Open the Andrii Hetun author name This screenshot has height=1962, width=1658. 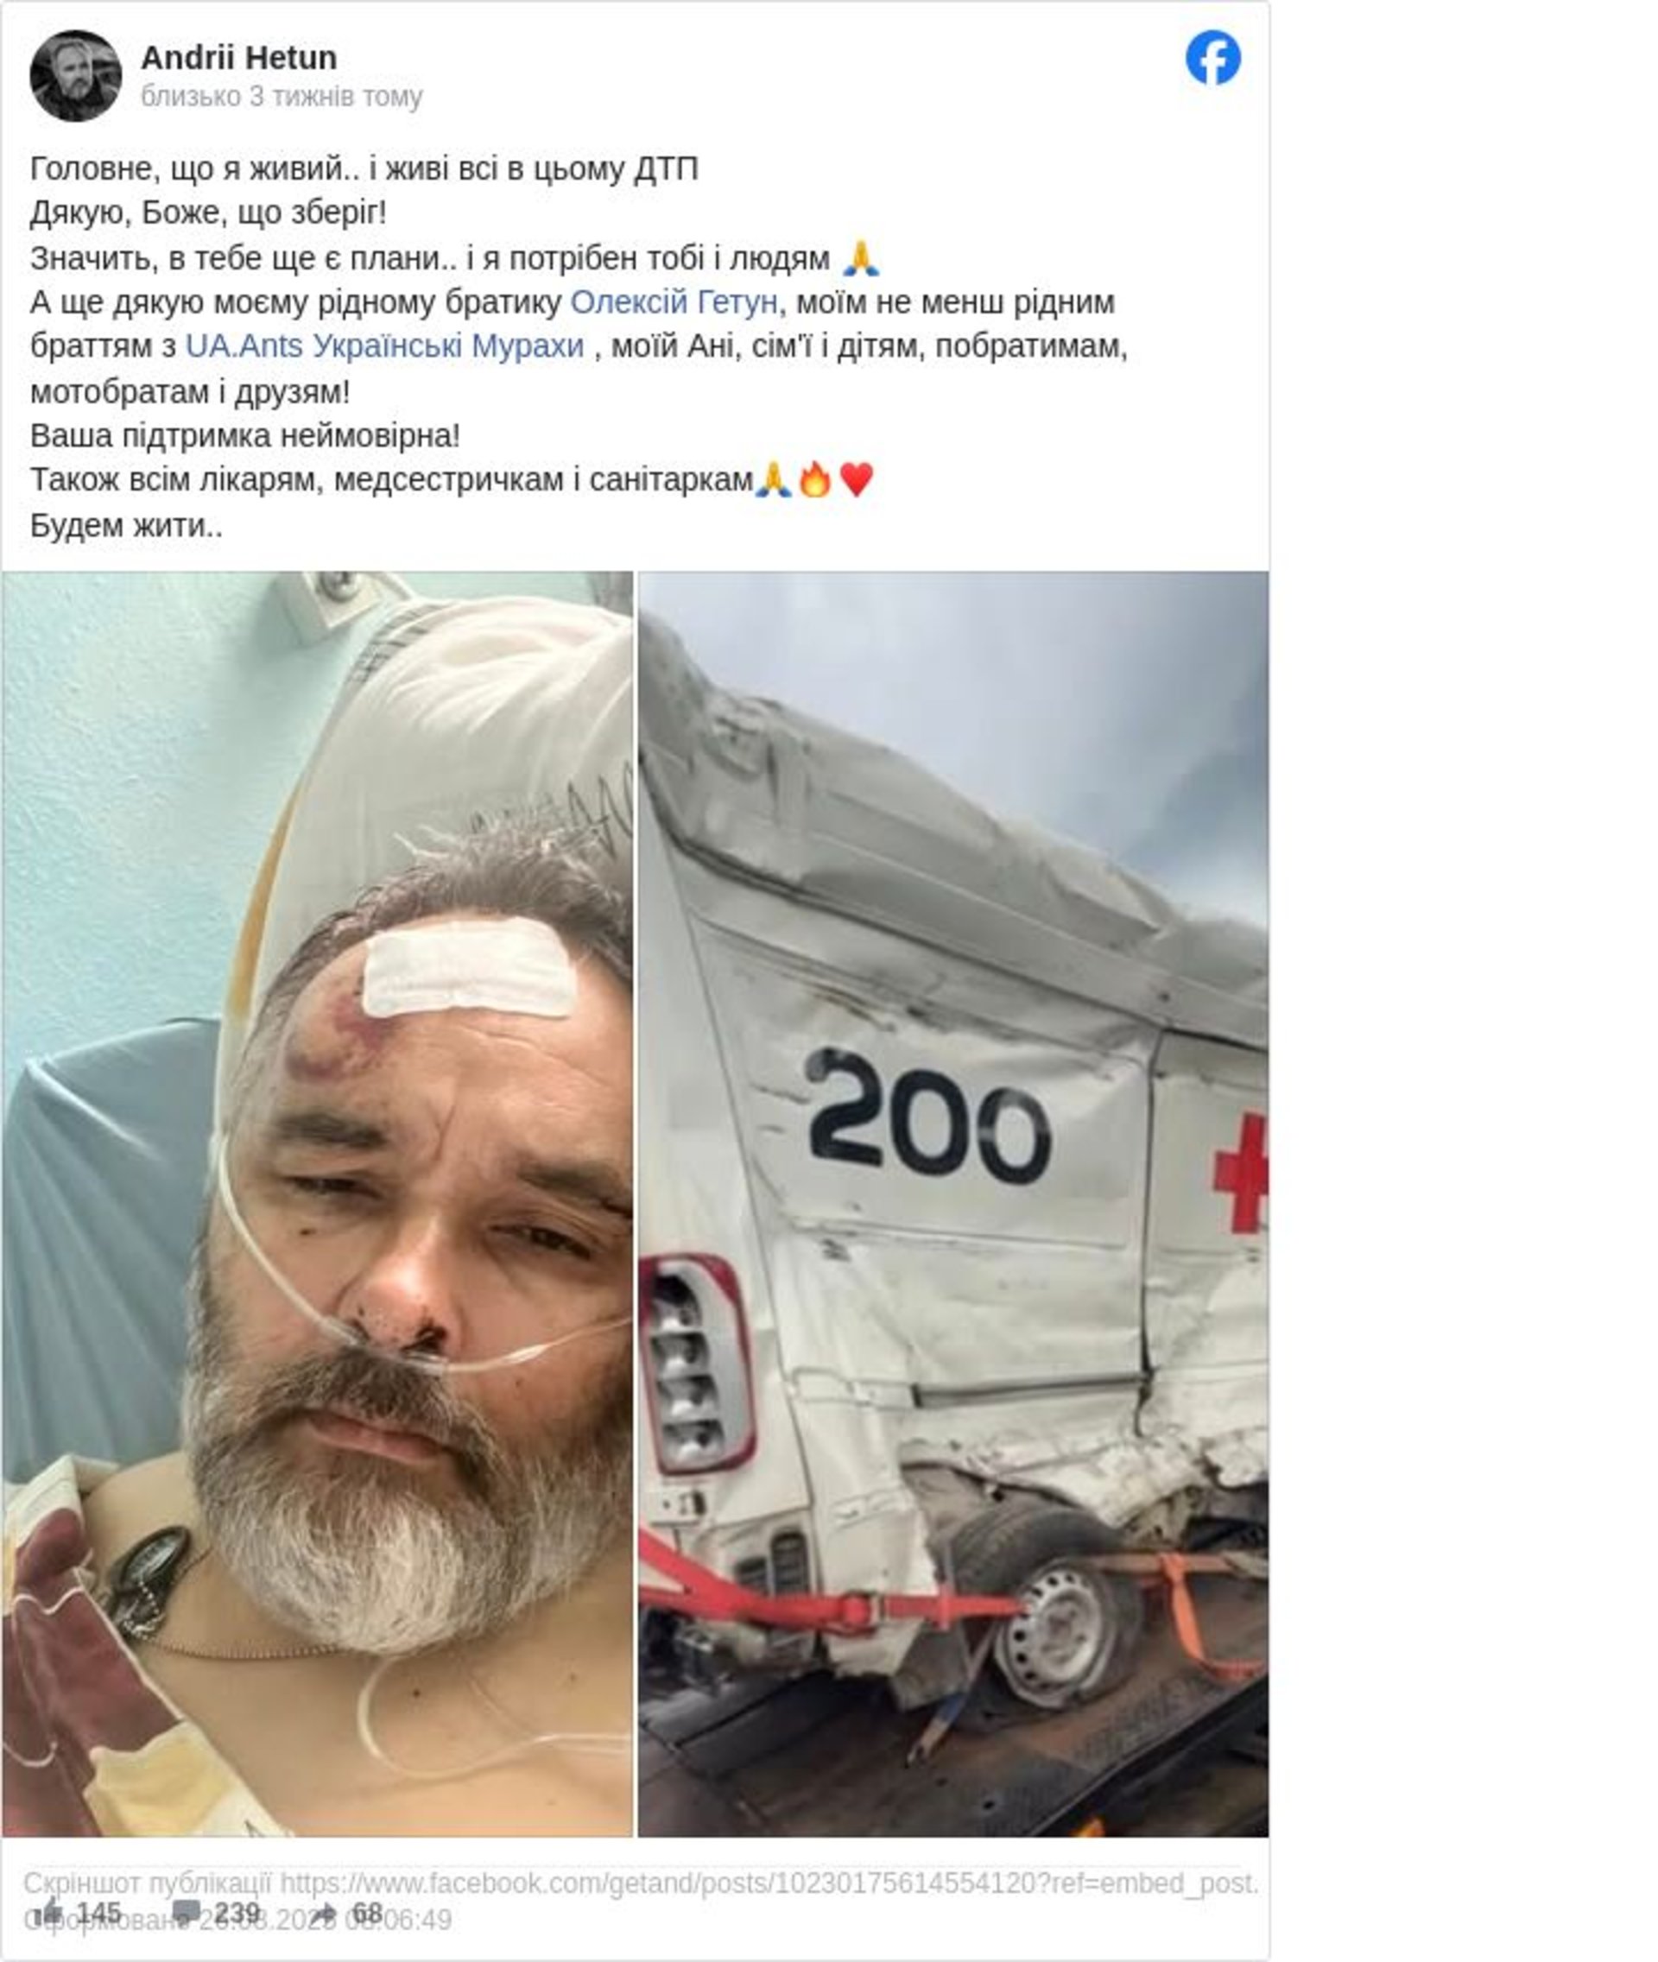(238, 58)
